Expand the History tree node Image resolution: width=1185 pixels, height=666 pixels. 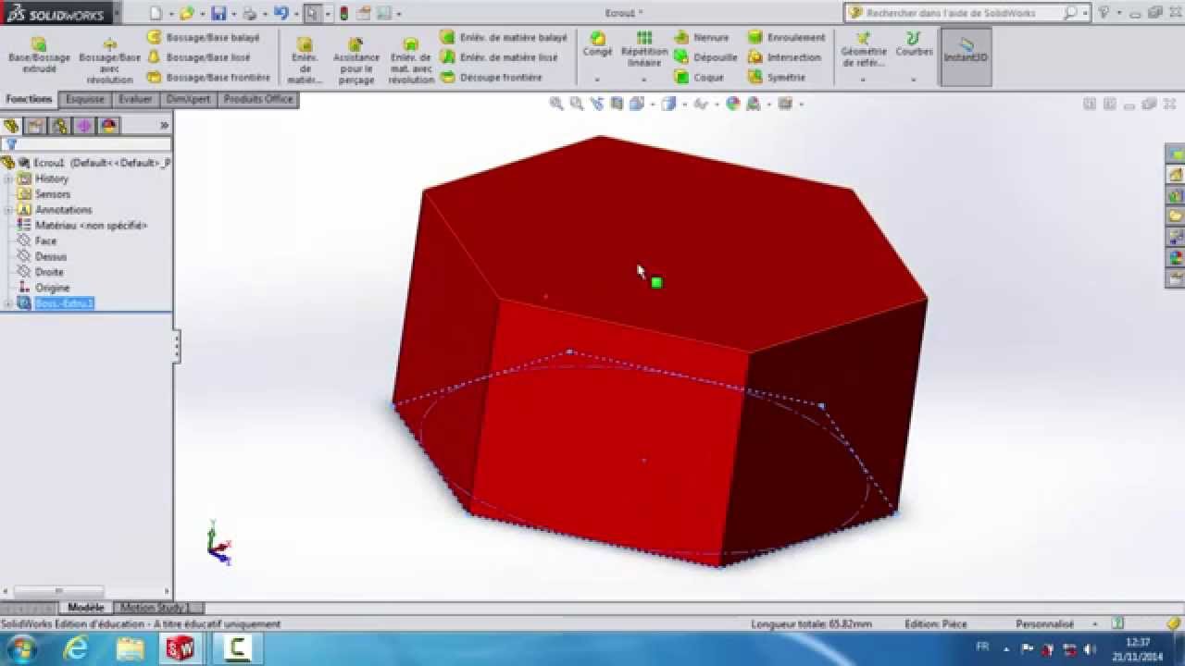coord(8,179)
